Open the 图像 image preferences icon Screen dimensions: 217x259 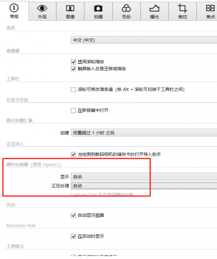pos(70,8)
